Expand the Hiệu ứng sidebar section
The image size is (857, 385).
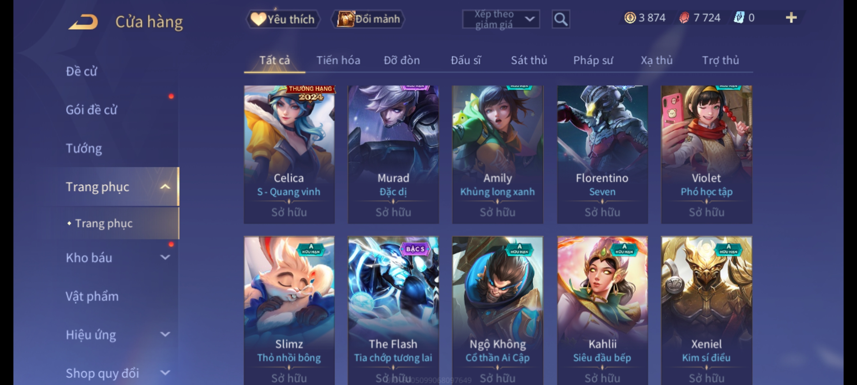(165, 334)
